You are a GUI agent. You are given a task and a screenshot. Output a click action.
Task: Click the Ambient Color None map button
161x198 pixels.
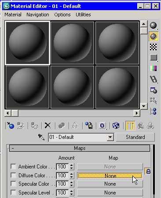(x=110, y=167)
